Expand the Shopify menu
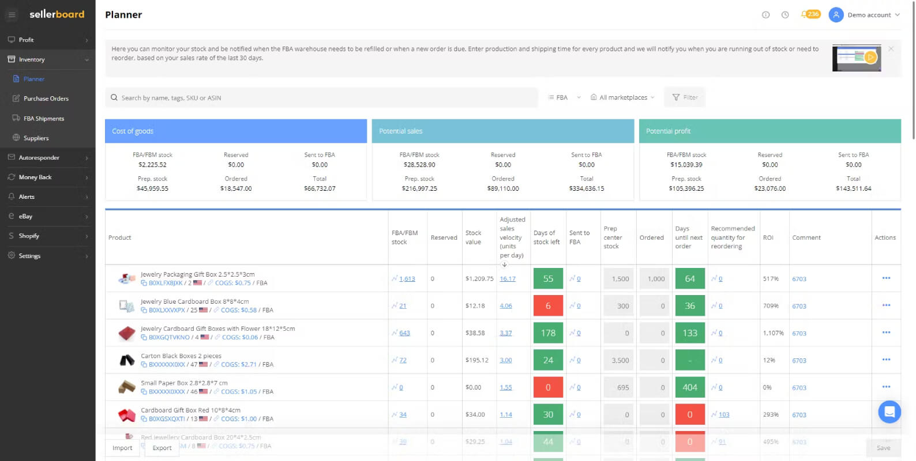 click(x=48, y=236)
